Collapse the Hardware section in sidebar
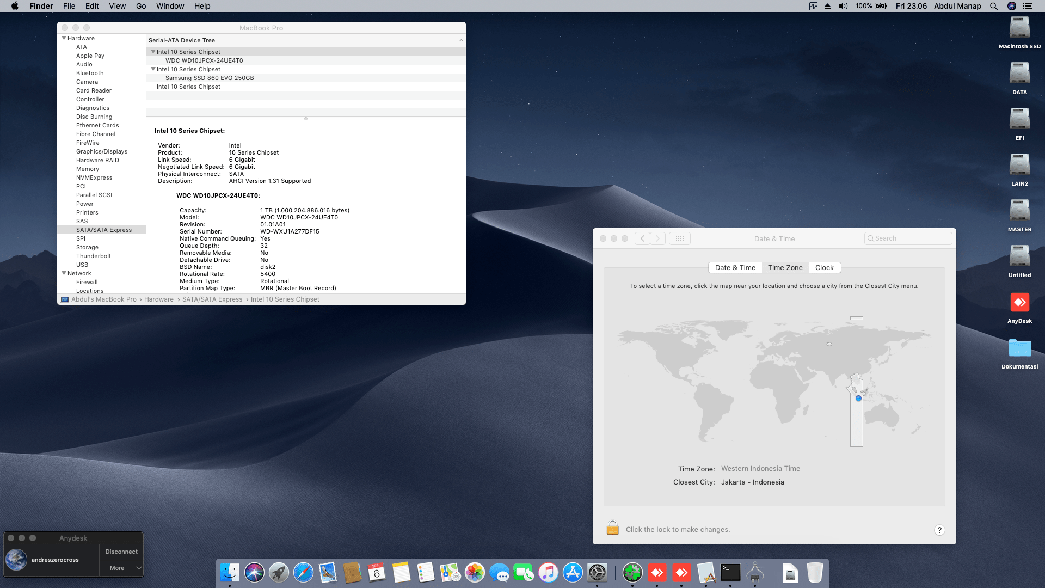Viewport: 1045px width, 588px height. pos(64,38)
